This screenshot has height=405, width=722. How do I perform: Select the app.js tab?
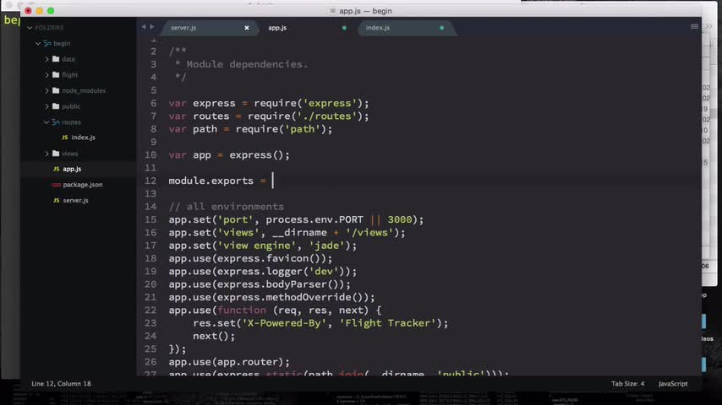click(277, 28)
